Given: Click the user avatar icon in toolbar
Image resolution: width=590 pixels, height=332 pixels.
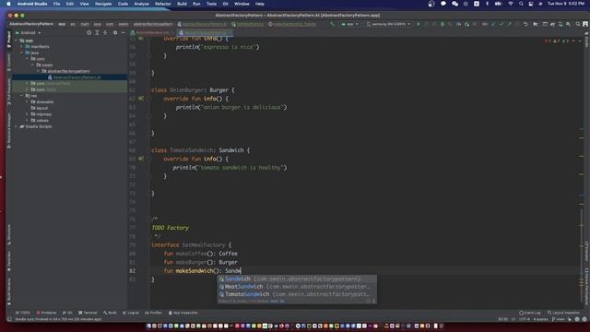Looking at the screenshot, I should tap(585, 24).
